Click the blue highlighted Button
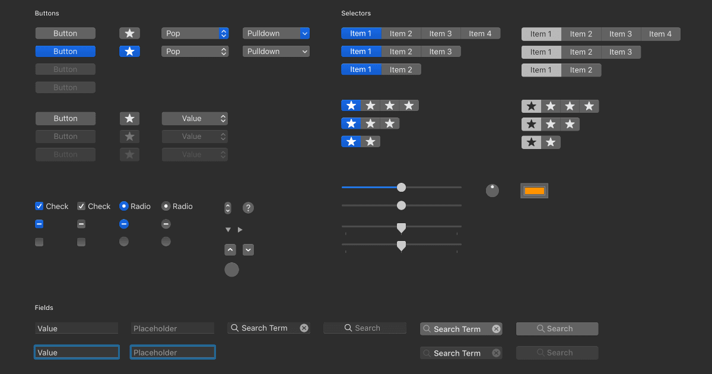712x374 pixels. pyautogui.click(x=65, y=52)
